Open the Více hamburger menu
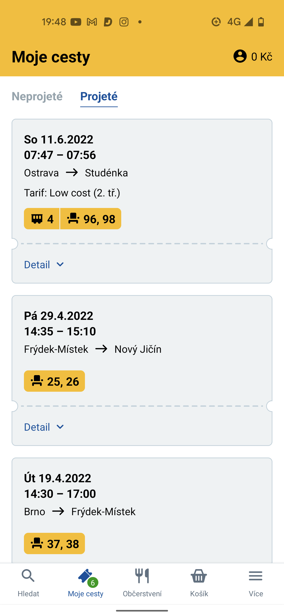This screenshot has width=284, height=616. (256, 576)
